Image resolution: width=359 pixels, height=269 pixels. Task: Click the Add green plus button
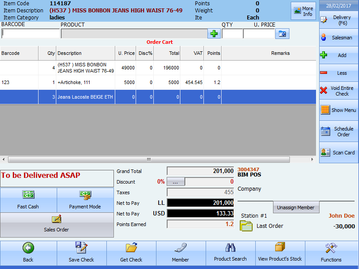point(339,55)
